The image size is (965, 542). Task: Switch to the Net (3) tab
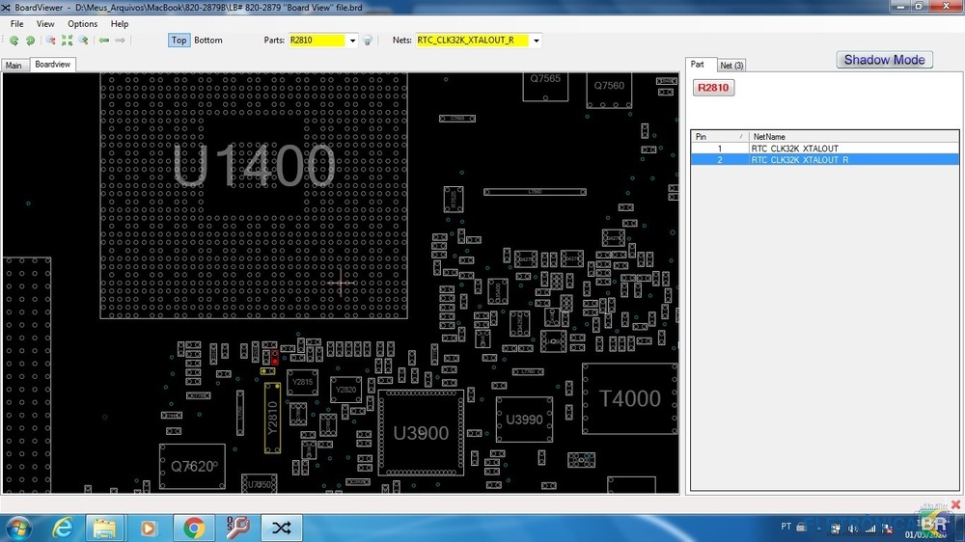(731, 66)
